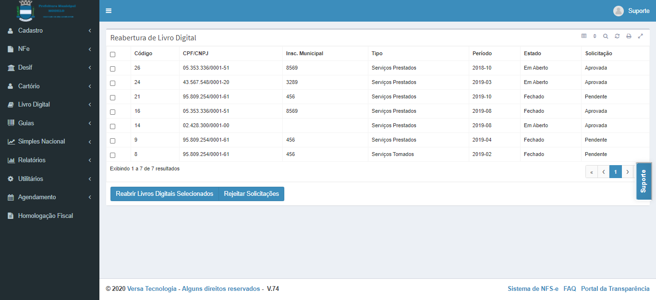Select all rows using the header checkbox
This screenshot has width=656, height=300.
click(112, 54)
